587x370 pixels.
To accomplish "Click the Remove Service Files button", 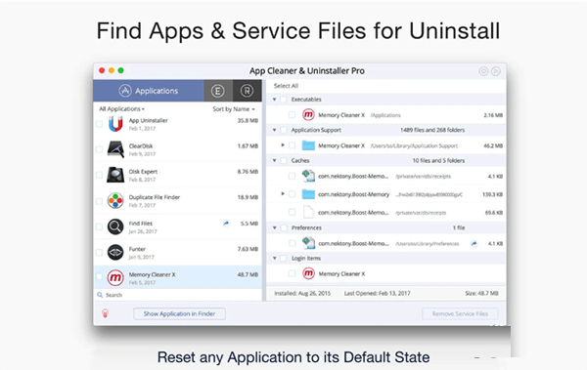I will (460, 313).
